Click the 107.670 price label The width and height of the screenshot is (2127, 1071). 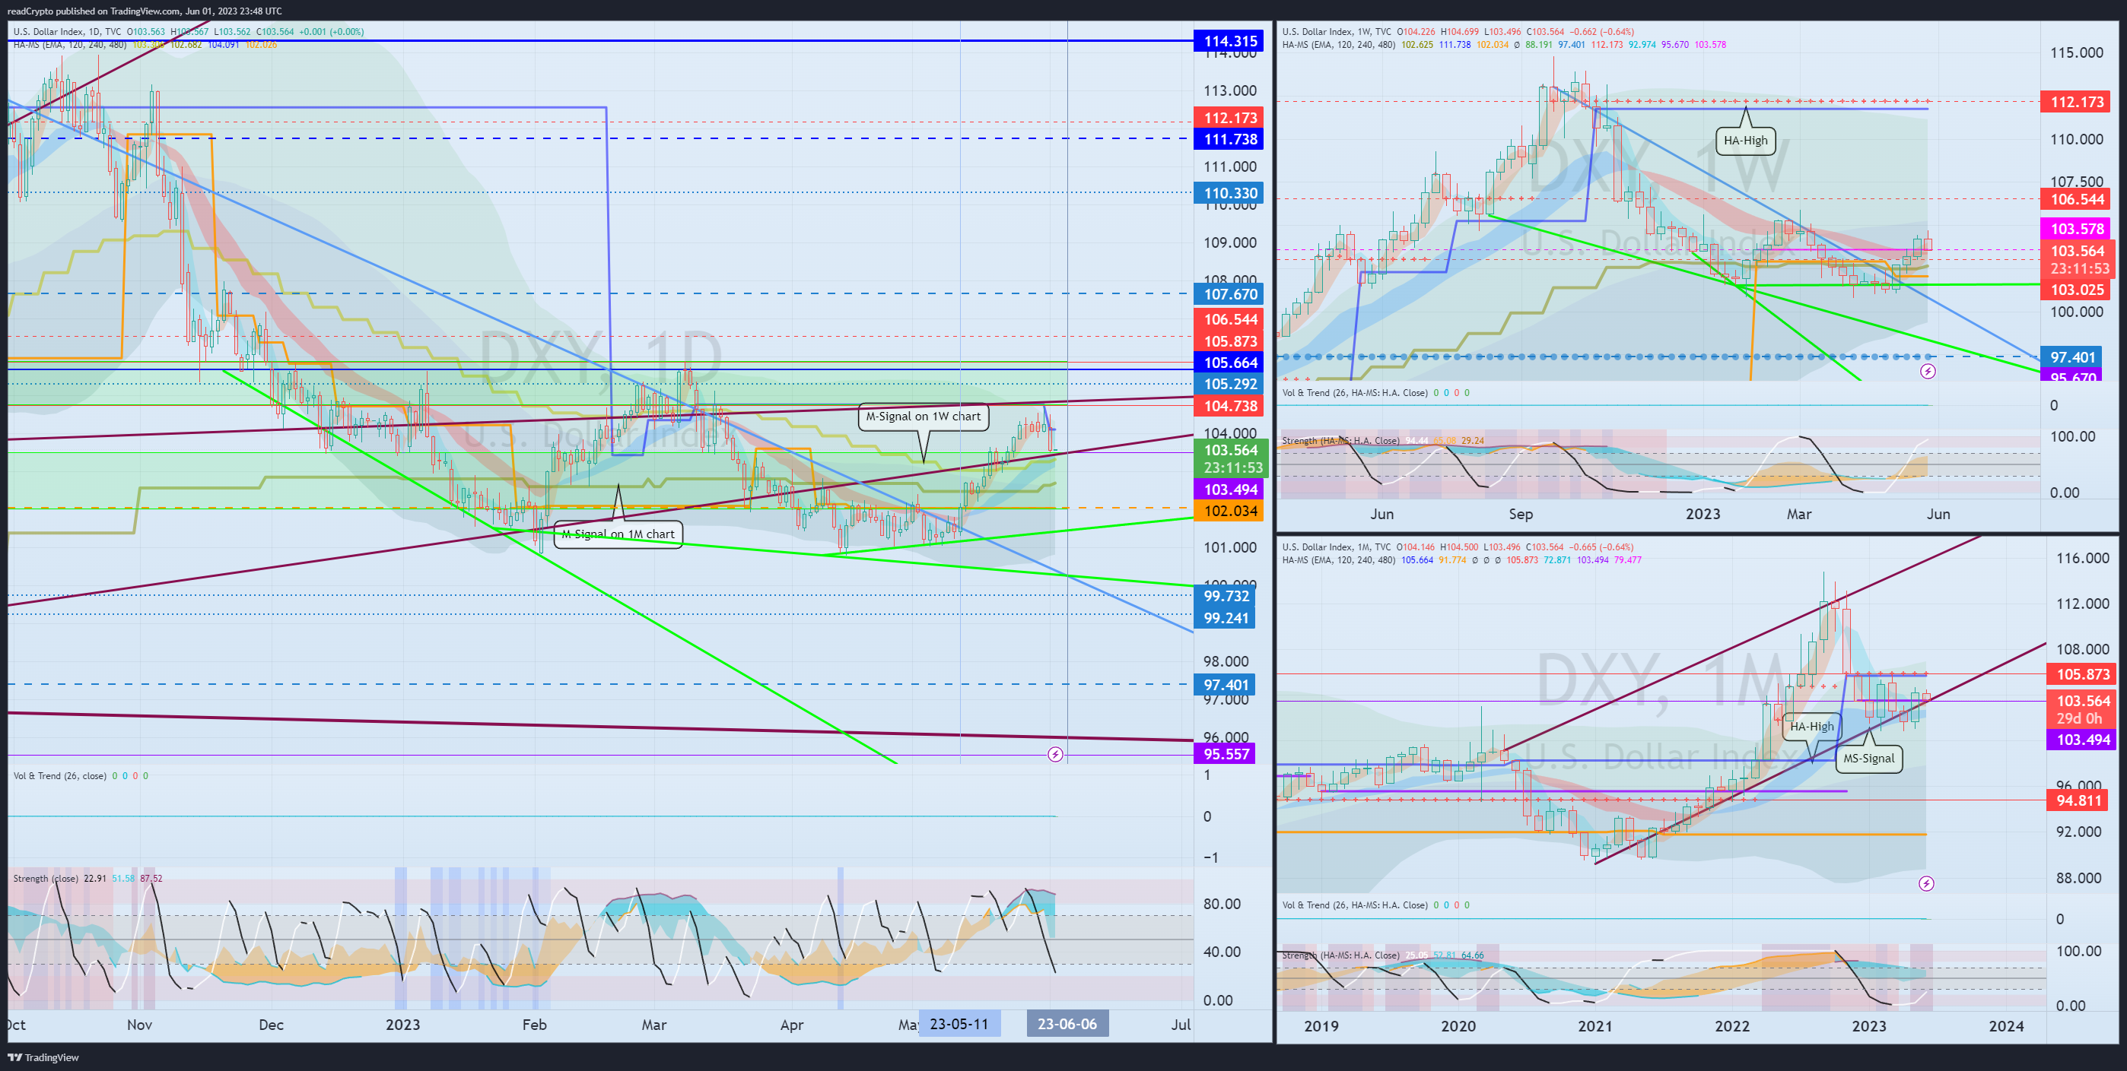click(x=1229, y=295)
